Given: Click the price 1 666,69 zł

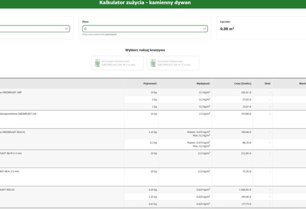Looking at the screenshot, I should 245,190.
